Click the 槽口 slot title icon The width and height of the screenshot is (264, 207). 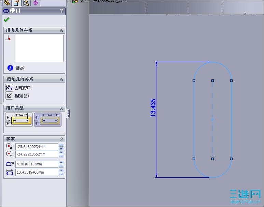point(6,11)
